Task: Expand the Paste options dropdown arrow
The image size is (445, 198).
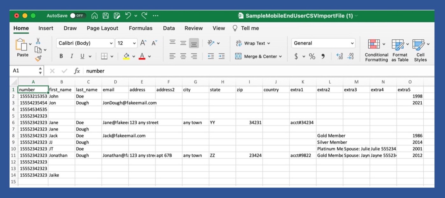Action: coord(31,44)
